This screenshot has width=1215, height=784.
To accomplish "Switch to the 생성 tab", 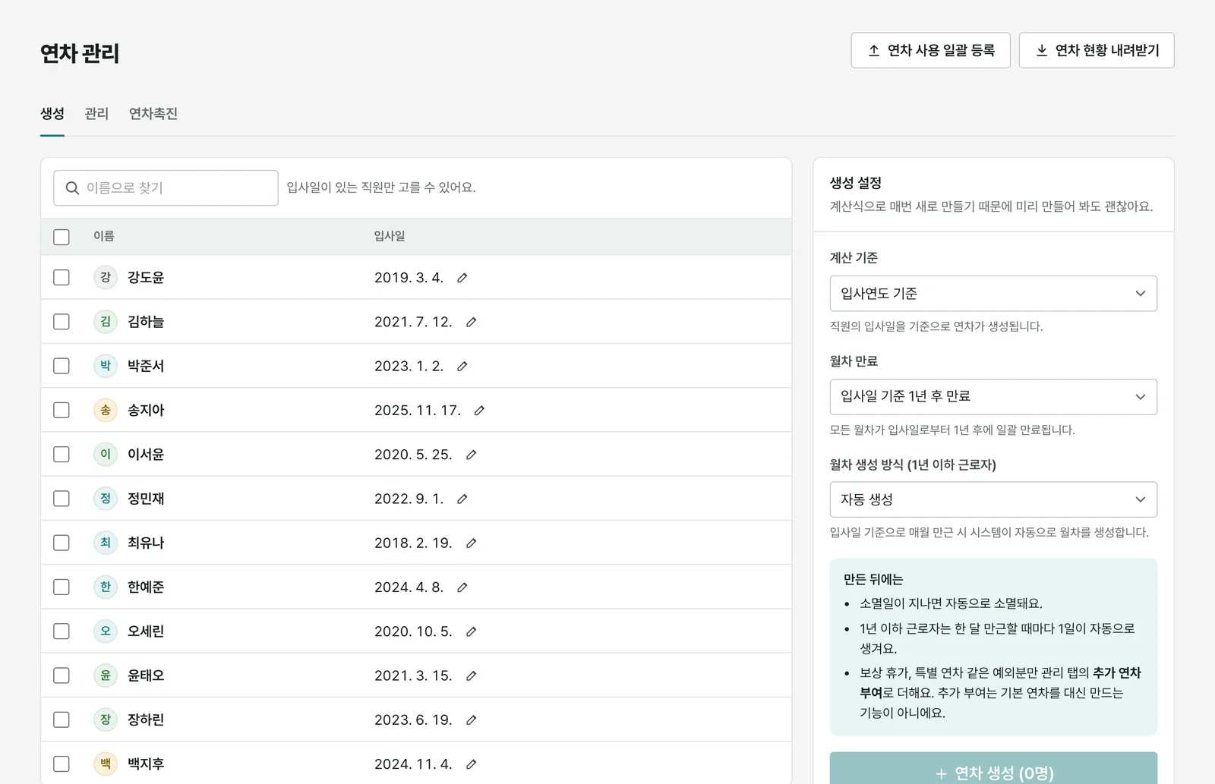I will click(x=52, y=114).
